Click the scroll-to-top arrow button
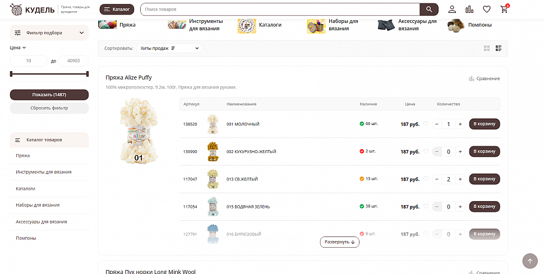Viewport: 544px width, 274px height. [530, 261]
